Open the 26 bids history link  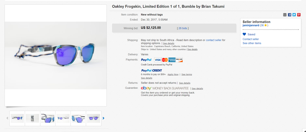point(183,28)
